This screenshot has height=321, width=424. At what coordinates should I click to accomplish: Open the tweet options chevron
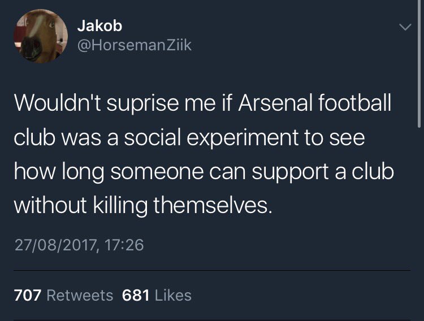coord(404,27)
